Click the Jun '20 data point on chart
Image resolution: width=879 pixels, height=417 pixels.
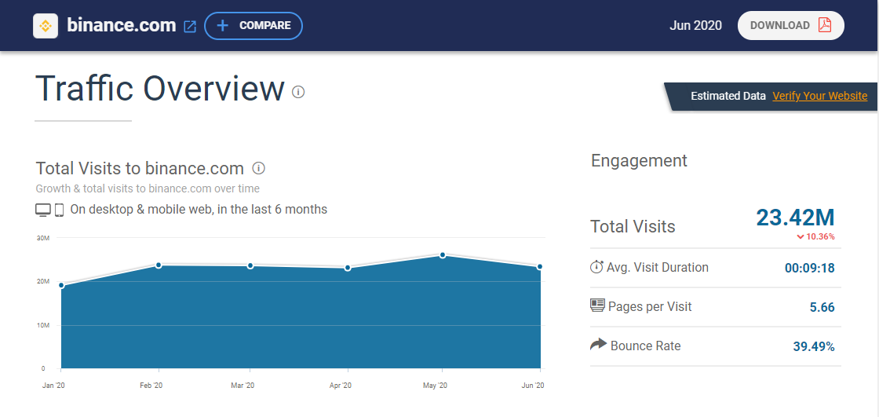tap(540, 266)
